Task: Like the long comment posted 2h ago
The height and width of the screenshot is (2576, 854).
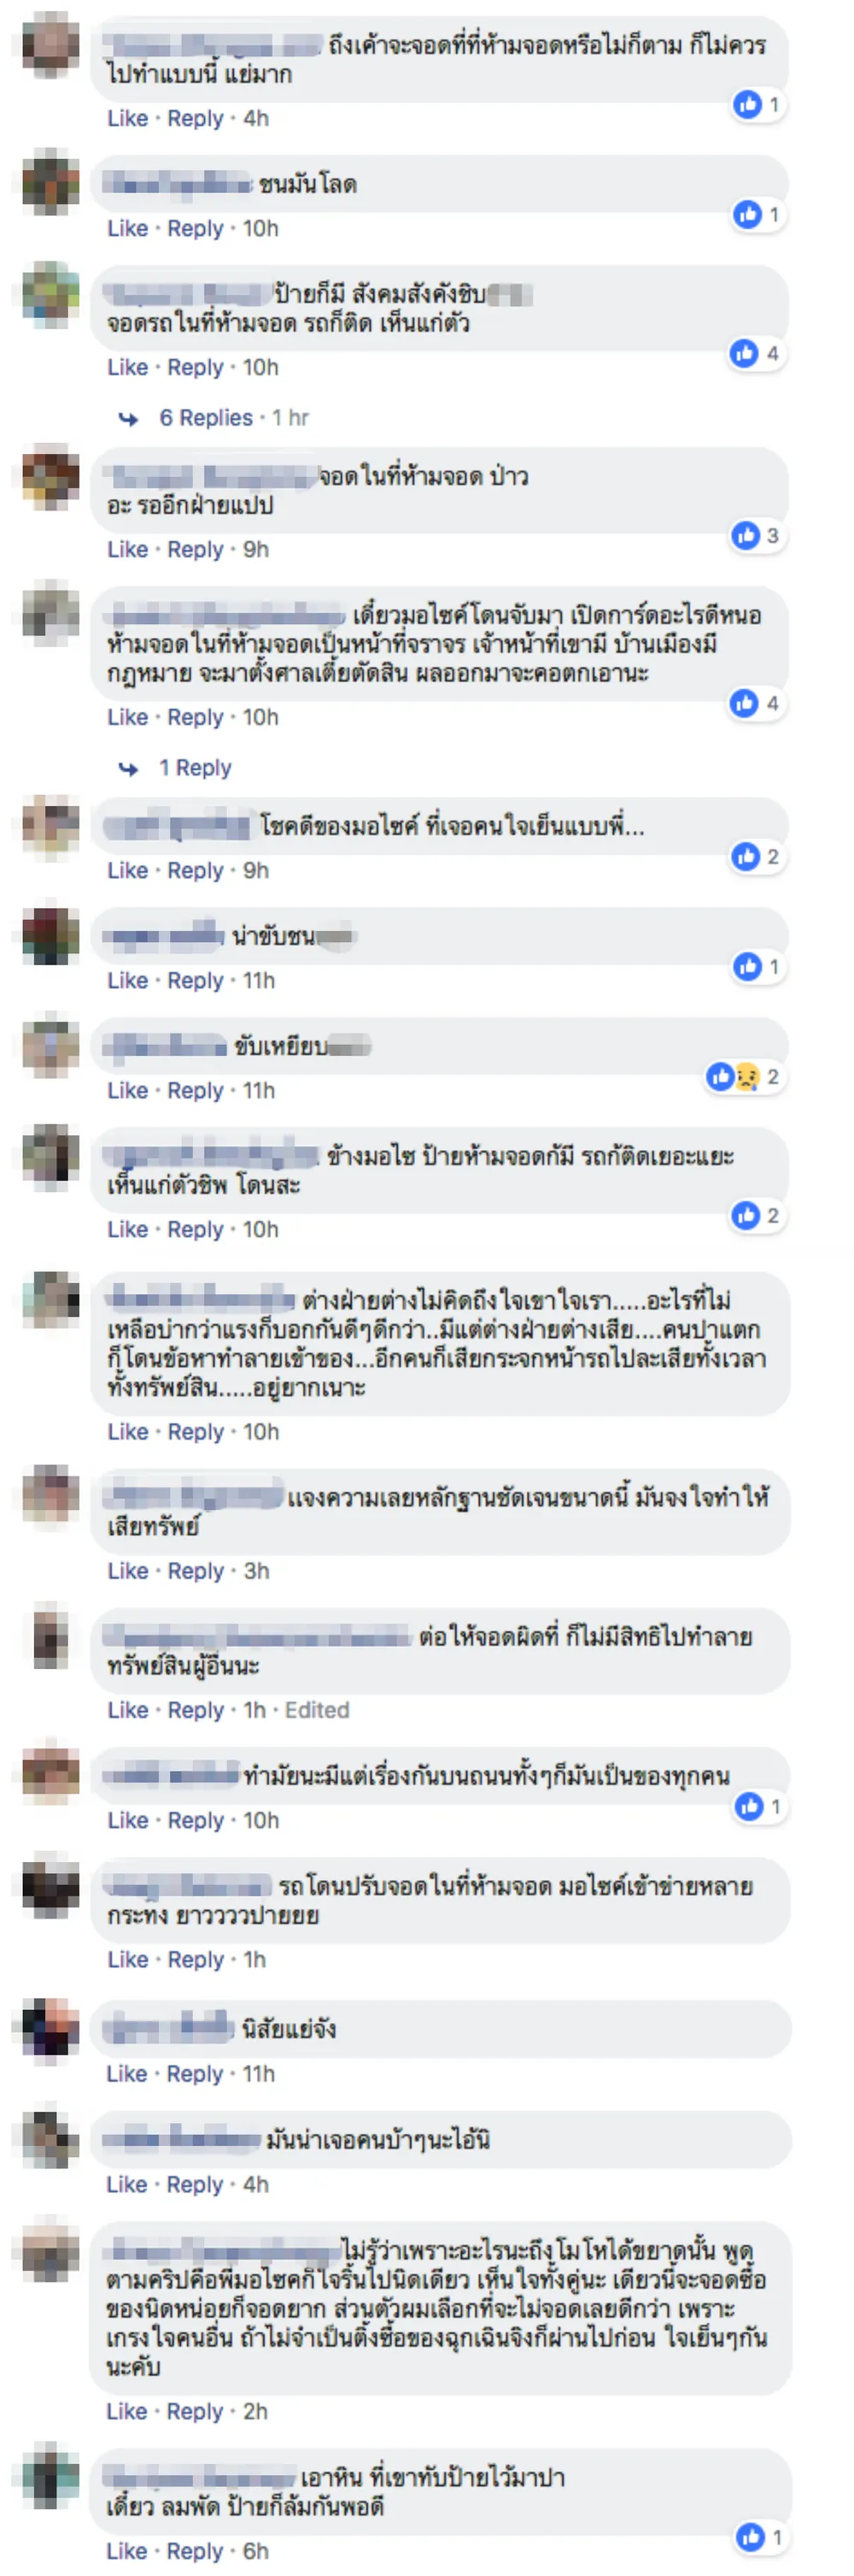Action: point(127,2411)
